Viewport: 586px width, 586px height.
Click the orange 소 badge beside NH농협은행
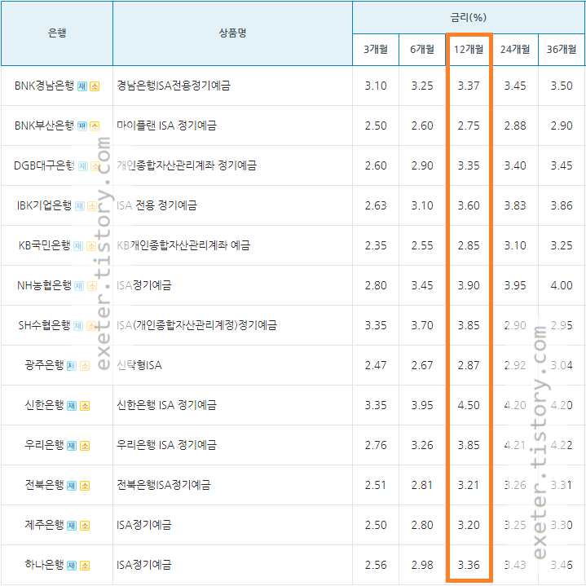[x=92, y=286]
